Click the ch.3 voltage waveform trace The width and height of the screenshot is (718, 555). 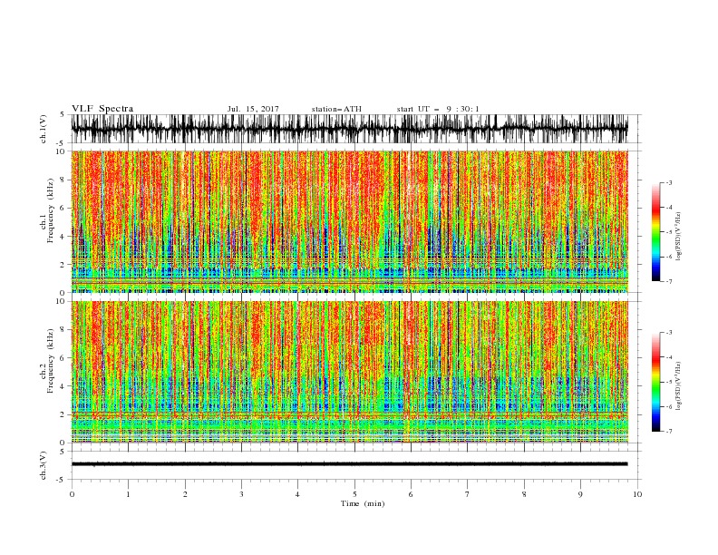[349, 464]
